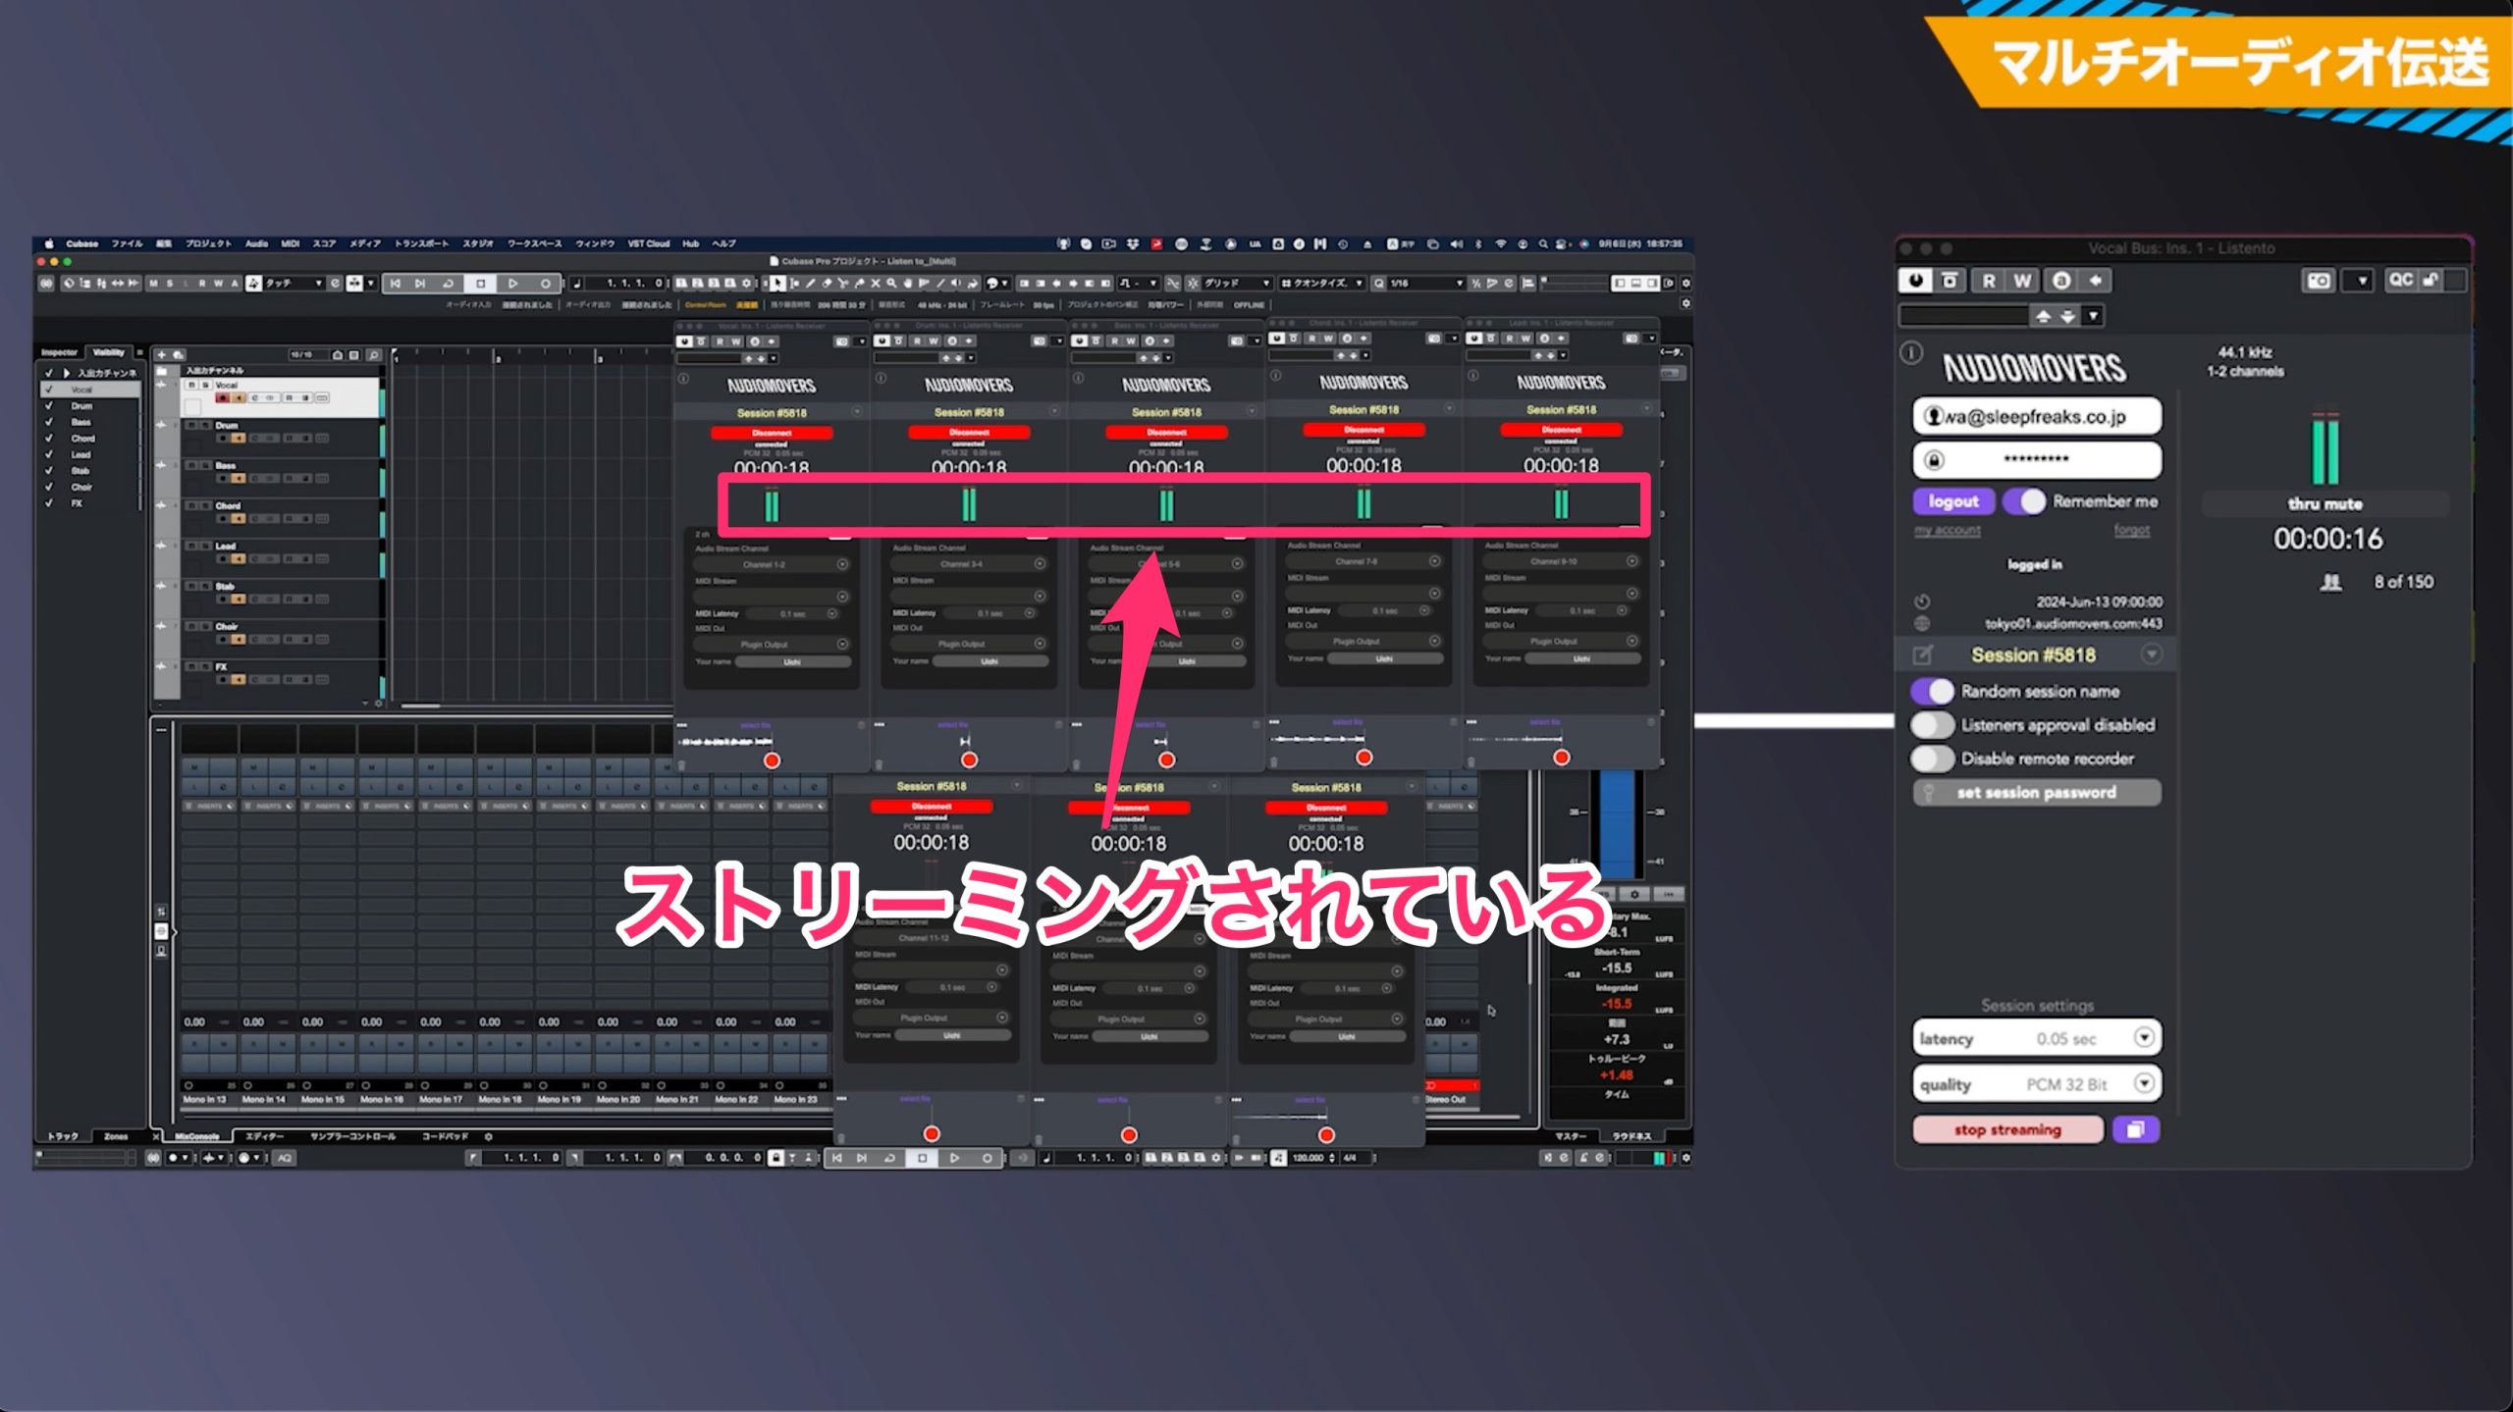Toggle the Listento plugin bypass power icon
Screen dimensions: 2513x1412
point(1915,281)
